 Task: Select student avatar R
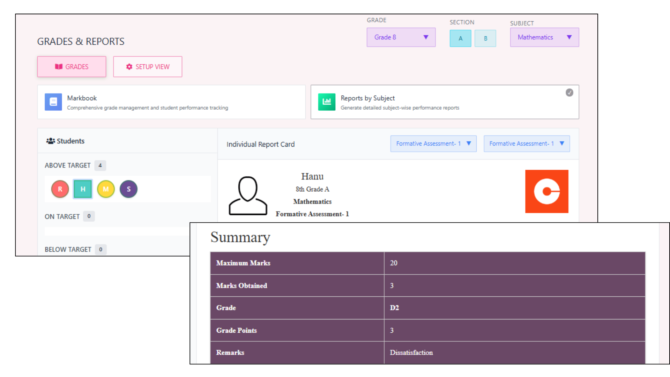(x=60, y=189)
